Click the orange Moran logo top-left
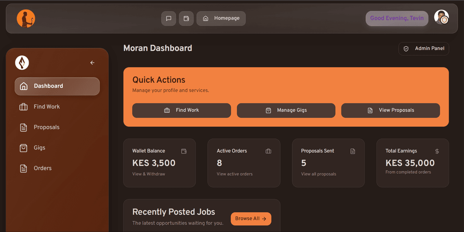Image resolution: width=464 pixels, height=232 pixels. tap(26, 18)
